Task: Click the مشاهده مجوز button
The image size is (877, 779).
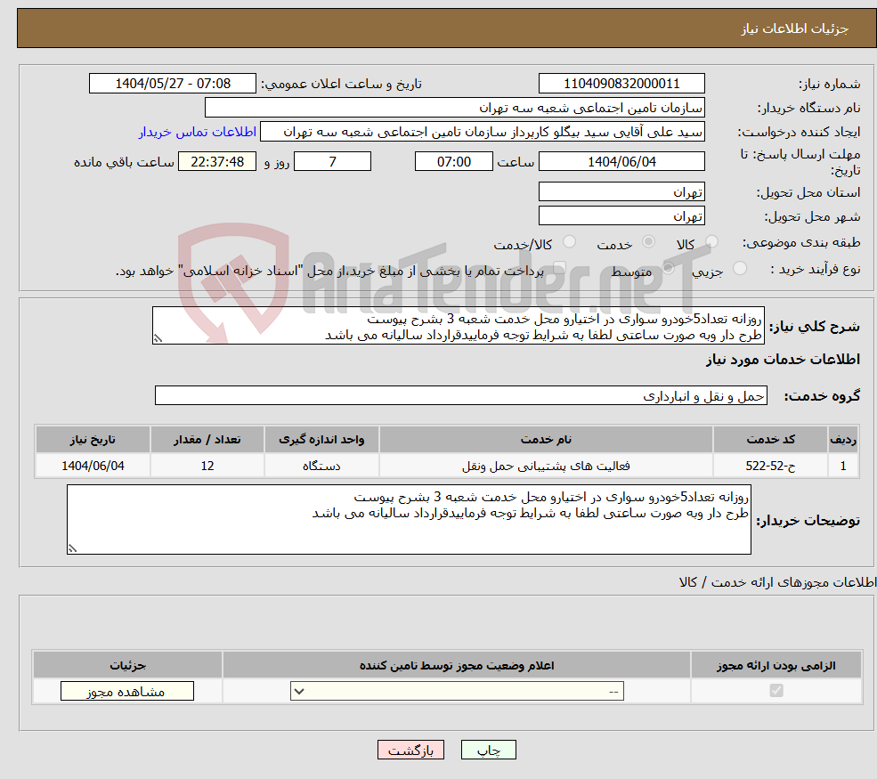Action: [x=126, y=690]
